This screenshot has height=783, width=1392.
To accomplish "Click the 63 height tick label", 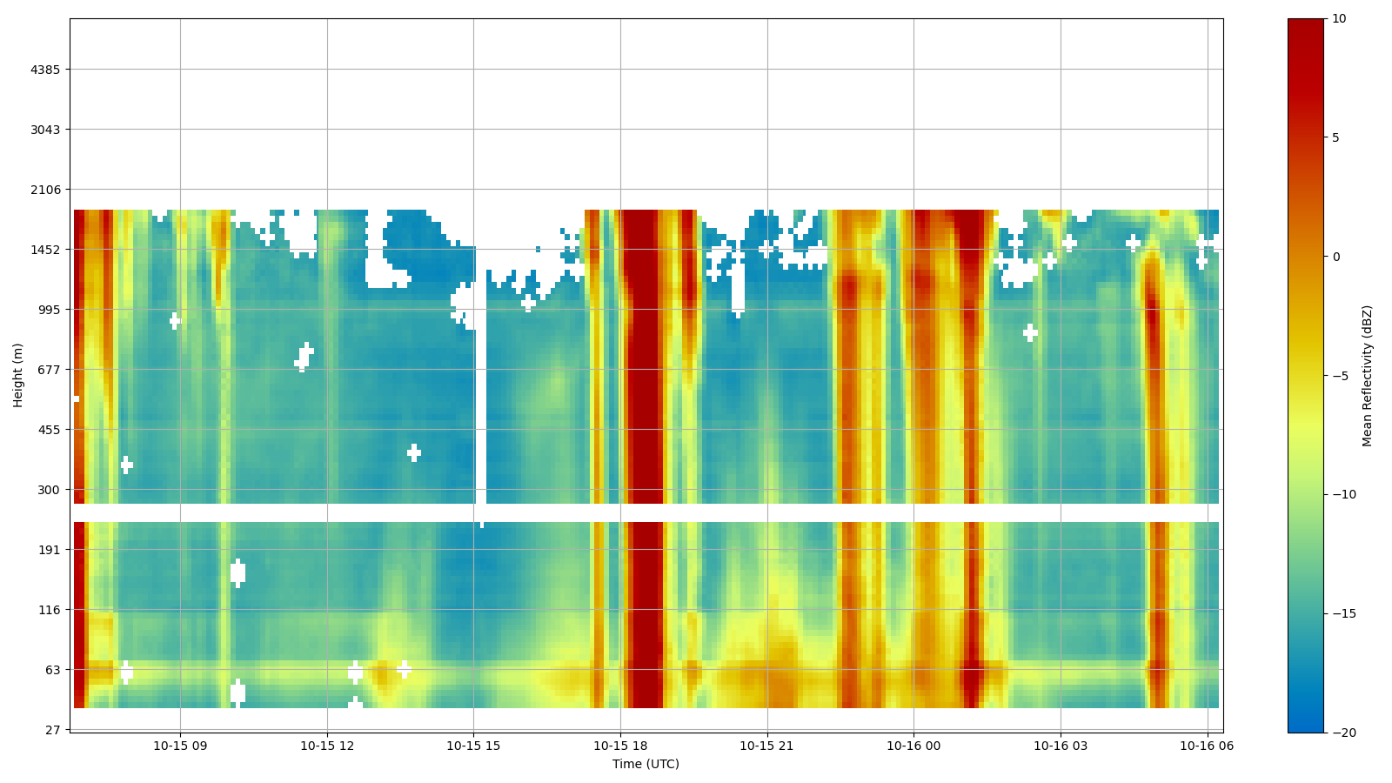I will click(x=52, y=670).
